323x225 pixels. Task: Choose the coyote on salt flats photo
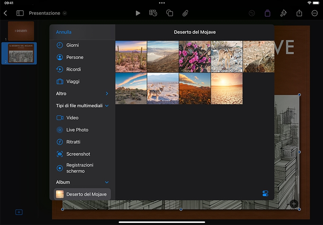click(x=163, y=88)
